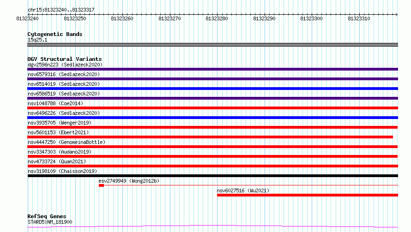Screen dimensions: 411x232
Task: Select the nsv6579316 purple variant bar
Action: pos(212,79)
